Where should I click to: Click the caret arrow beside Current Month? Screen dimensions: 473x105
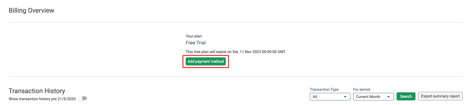(388, 97)
